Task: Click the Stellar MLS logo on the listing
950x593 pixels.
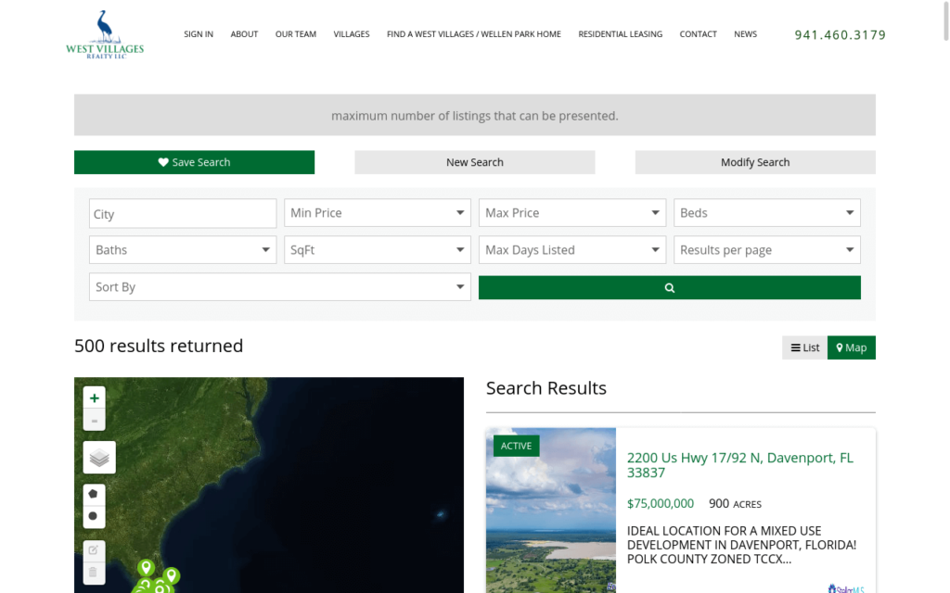Action: coord(846,588)
